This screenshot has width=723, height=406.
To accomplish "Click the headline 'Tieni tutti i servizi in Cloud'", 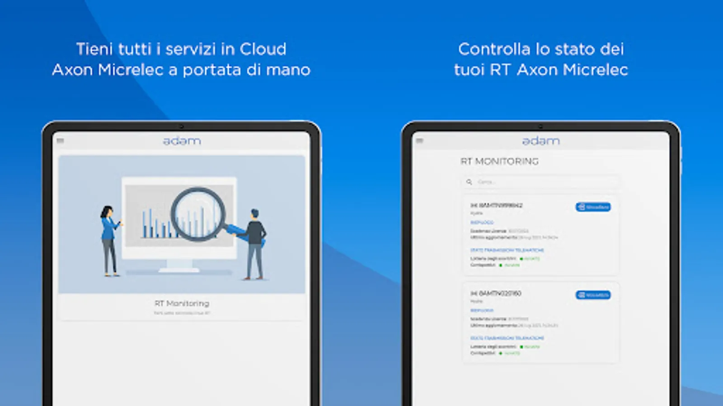I will (x=181, y=49).
